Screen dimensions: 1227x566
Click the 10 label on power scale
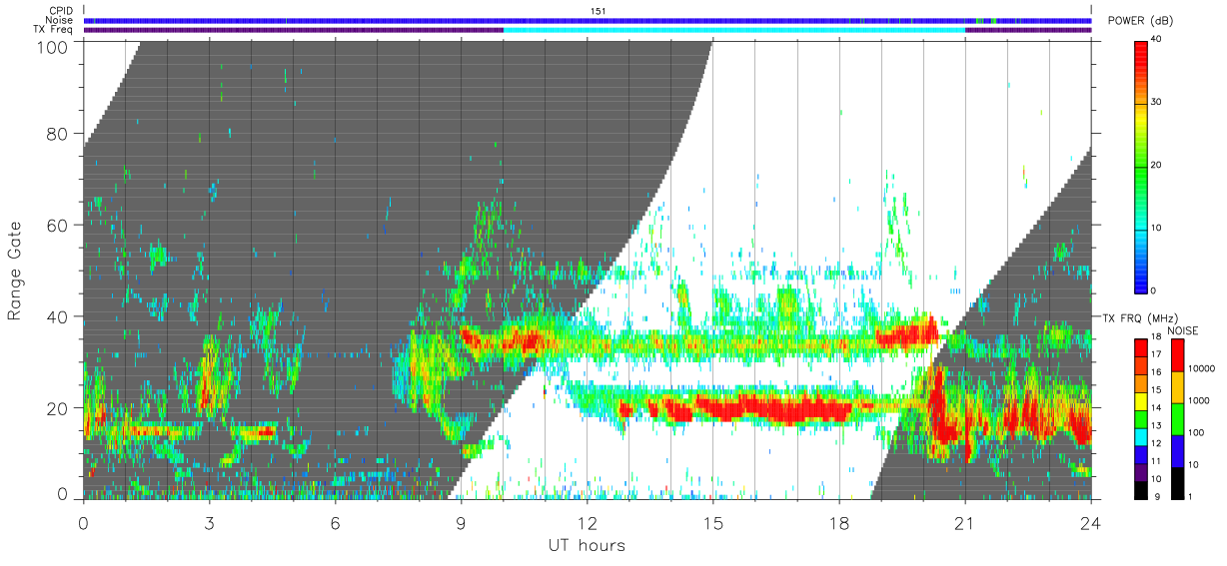point(1157,228)
